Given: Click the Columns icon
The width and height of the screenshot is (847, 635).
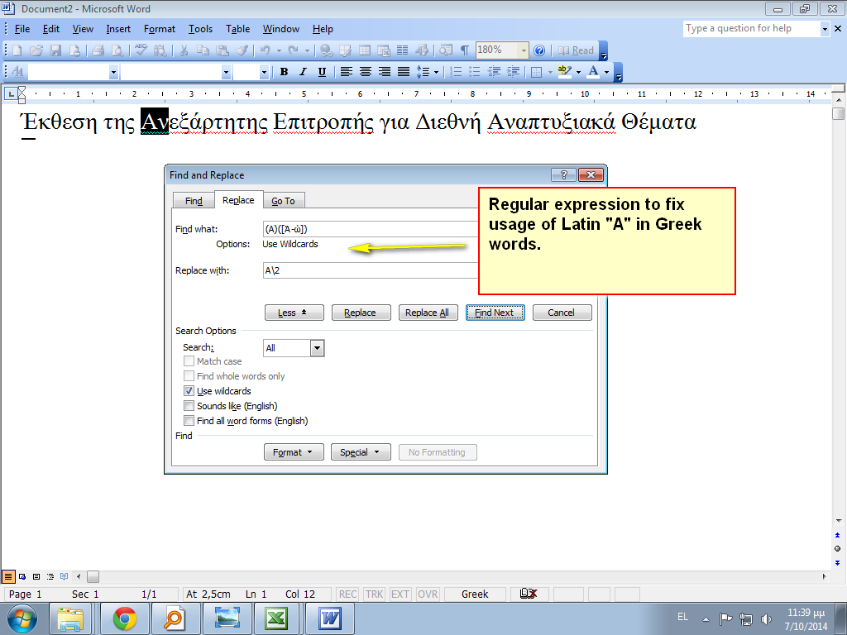Looking at the screenshot, I should 403,50.
